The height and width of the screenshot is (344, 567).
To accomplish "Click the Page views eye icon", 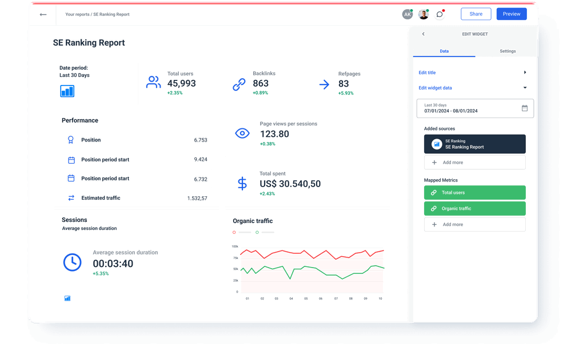I will 242,133.
